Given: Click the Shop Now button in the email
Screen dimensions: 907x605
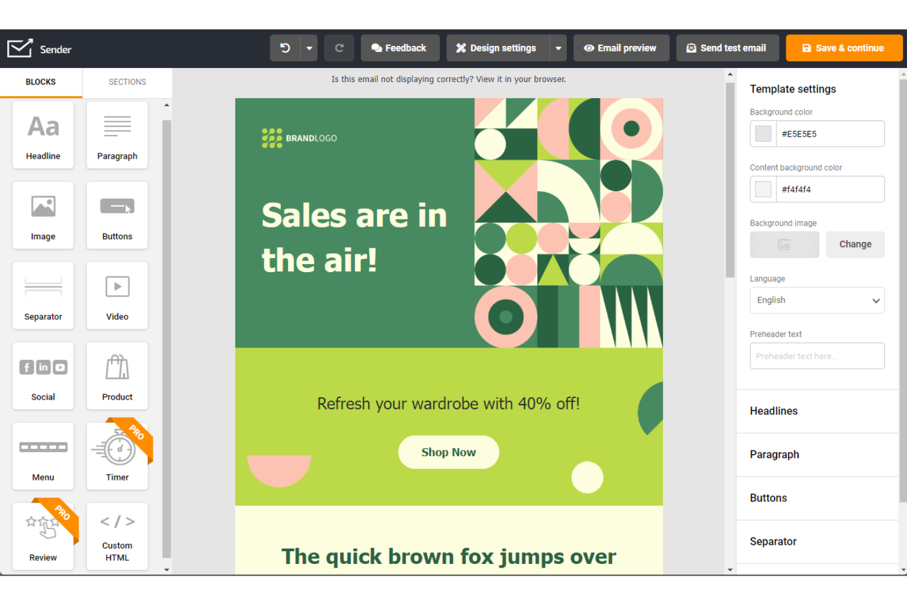Looking at the screenshot, I should click(x=449, y=452).
